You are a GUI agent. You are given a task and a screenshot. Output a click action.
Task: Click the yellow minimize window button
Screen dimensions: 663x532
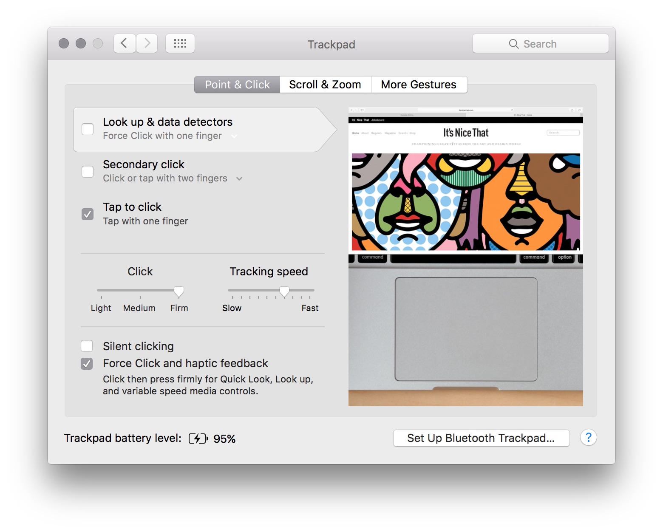(81, 43)
